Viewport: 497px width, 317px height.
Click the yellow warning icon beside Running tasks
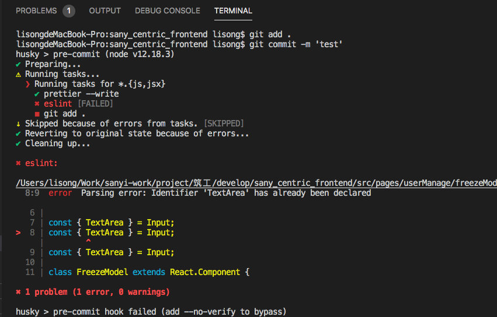pyautogui.click(x=18, y=75)
